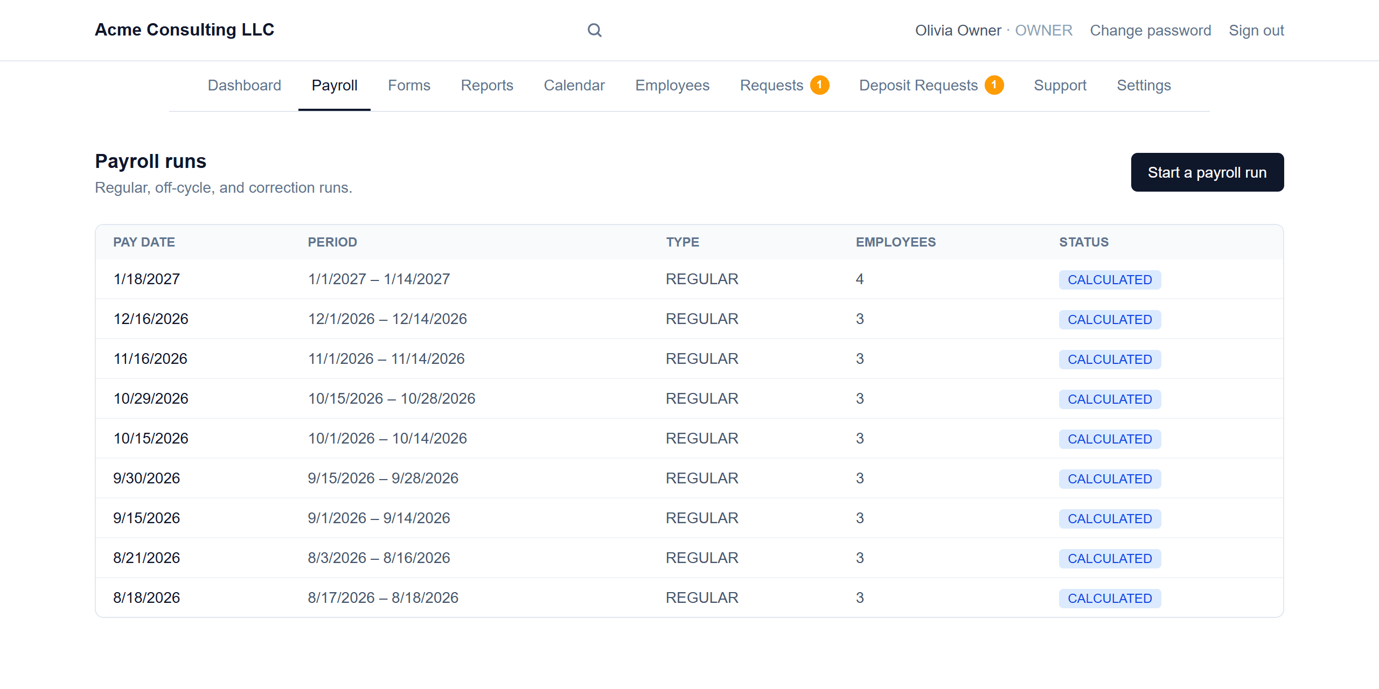Switch to the Forms tab

click(409, 85)
